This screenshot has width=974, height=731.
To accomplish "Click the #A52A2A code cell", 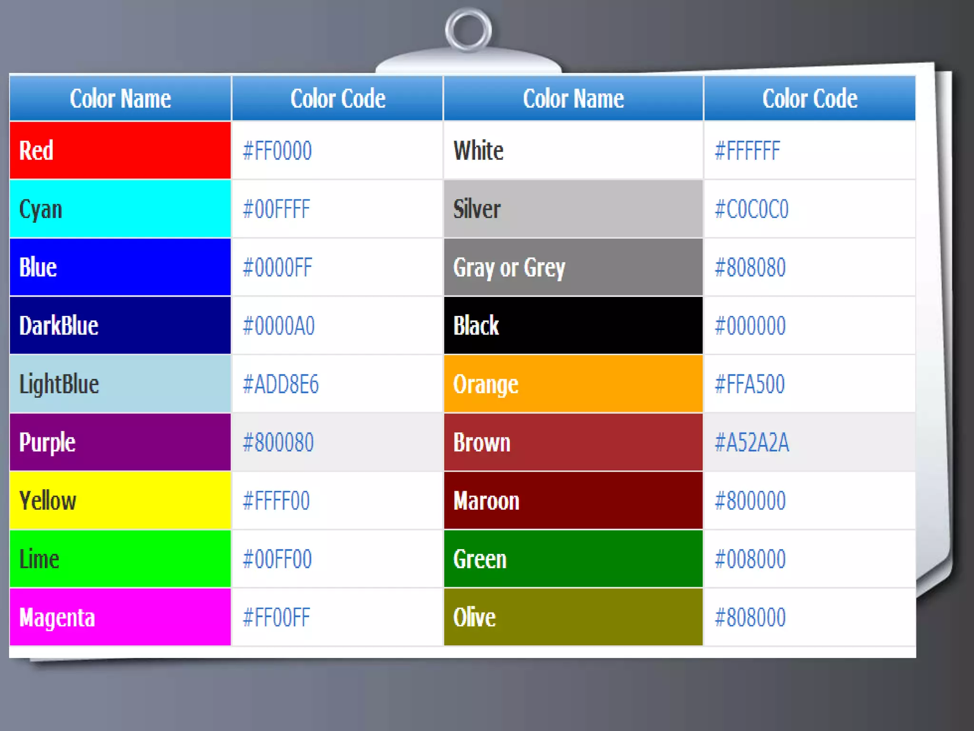I will [752, 443].
